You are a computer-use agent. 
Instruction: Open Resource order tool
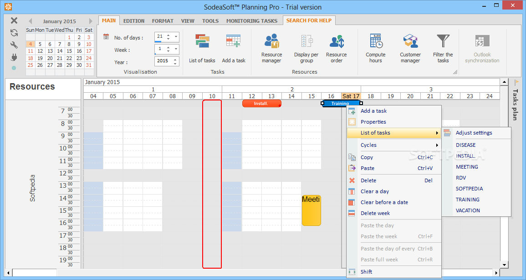point(337,41)
